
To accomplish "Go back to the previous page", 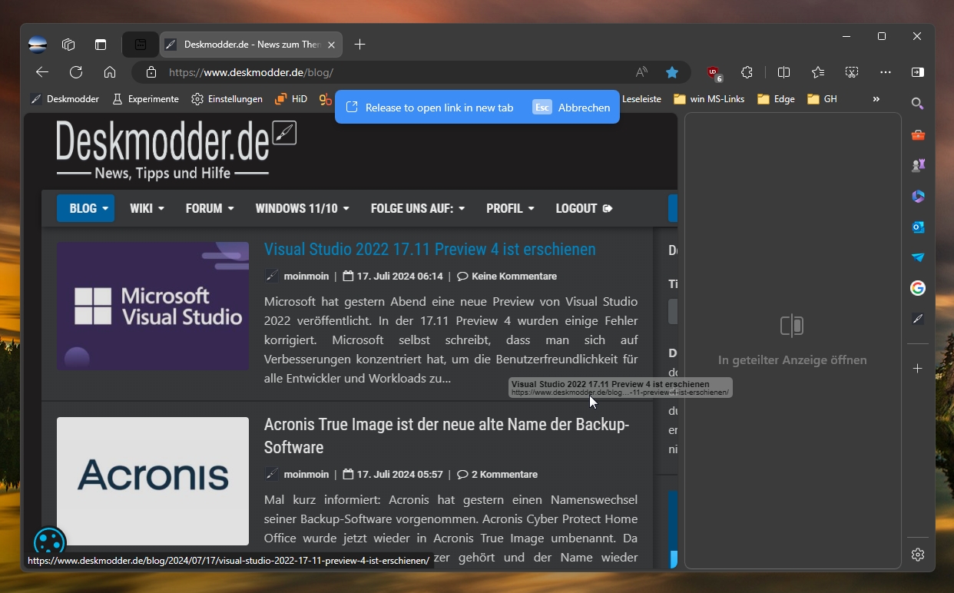I will tap(42, 72).
